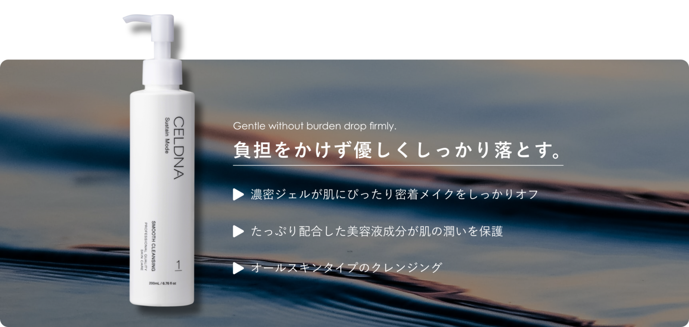
Task: Click the number 1 on the bottle
Action: point(178,265)
